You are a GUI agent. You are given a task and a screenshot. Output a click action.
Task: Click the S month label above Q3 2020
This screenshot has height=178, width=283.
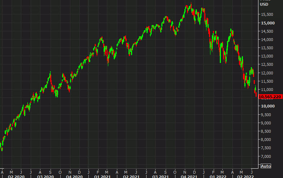click(x=51, y=172)
